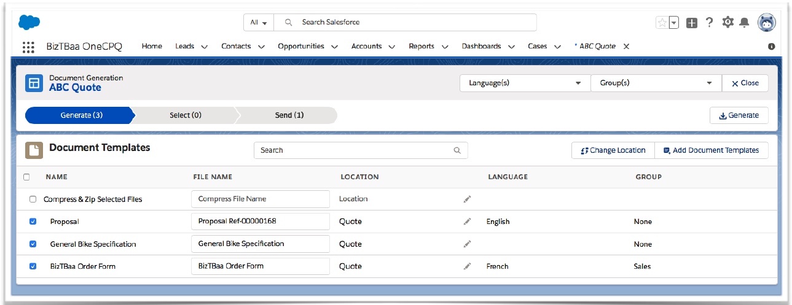Click the Generate button
Screen dimensions: 792x305
click(x=739, y=115)
